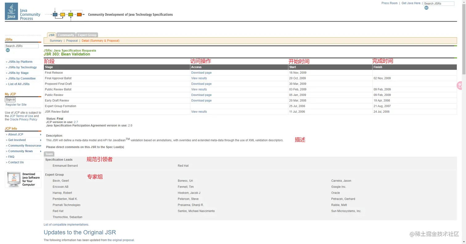
Task: Click the Get Java Here link
Action: click(x=411, y=3)
